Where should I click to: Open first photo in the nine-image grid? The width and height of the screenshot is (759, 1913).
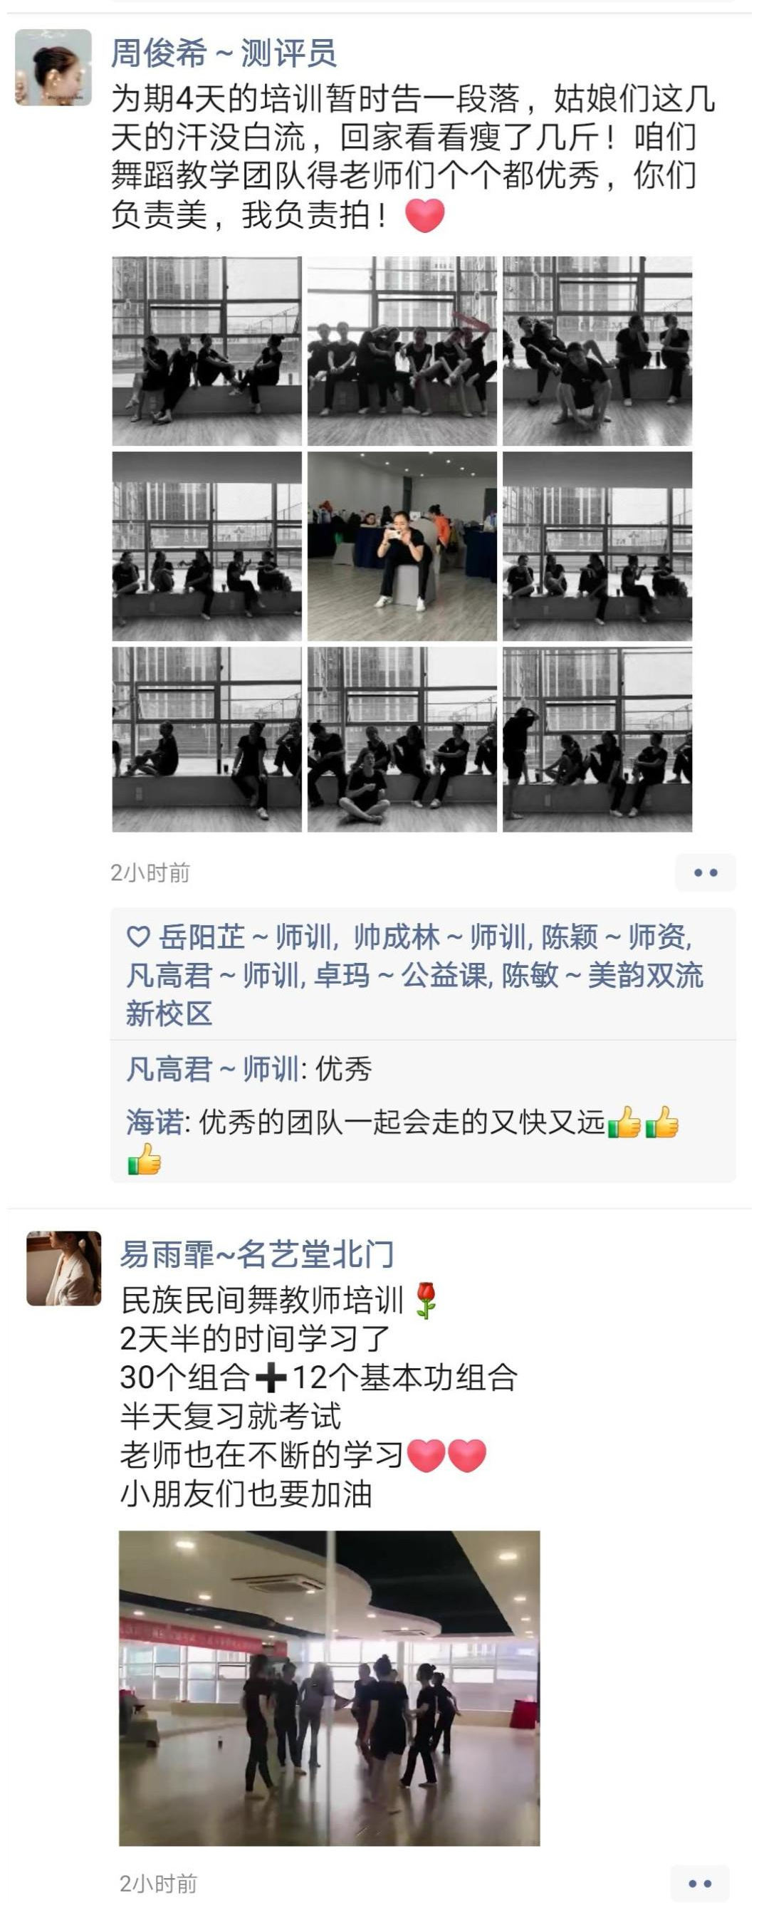pyautogui.click(x=207, y=351)
